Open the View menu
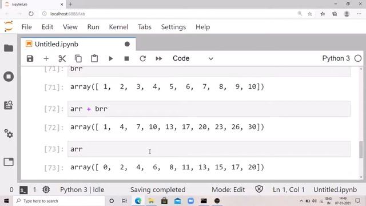 (70, 27)
